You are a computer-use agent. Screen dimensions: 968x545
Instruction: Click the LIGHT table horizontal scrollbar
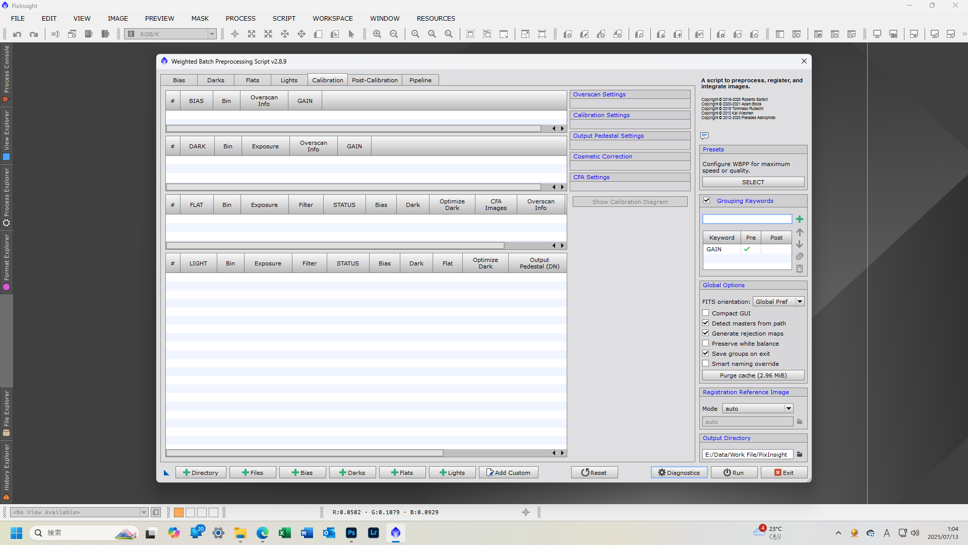pyautogui.click(x=305, y=453)
